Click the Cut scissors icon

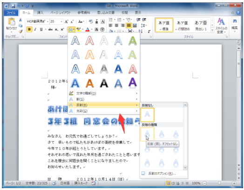[x=20, y=20]
